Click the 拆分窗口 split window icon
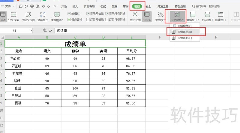Screen dimensions: 240x133 pyautogui.click(x=207, y=17)
